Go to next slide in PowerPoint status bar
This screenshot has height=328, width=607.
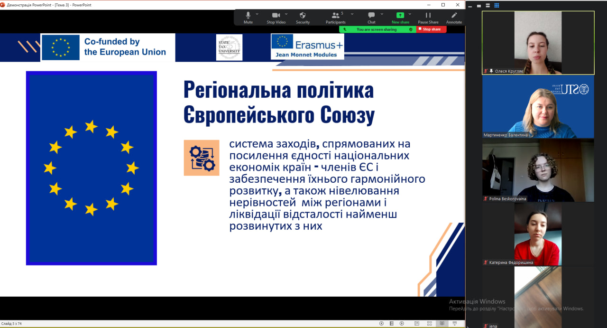click(402, 324)
